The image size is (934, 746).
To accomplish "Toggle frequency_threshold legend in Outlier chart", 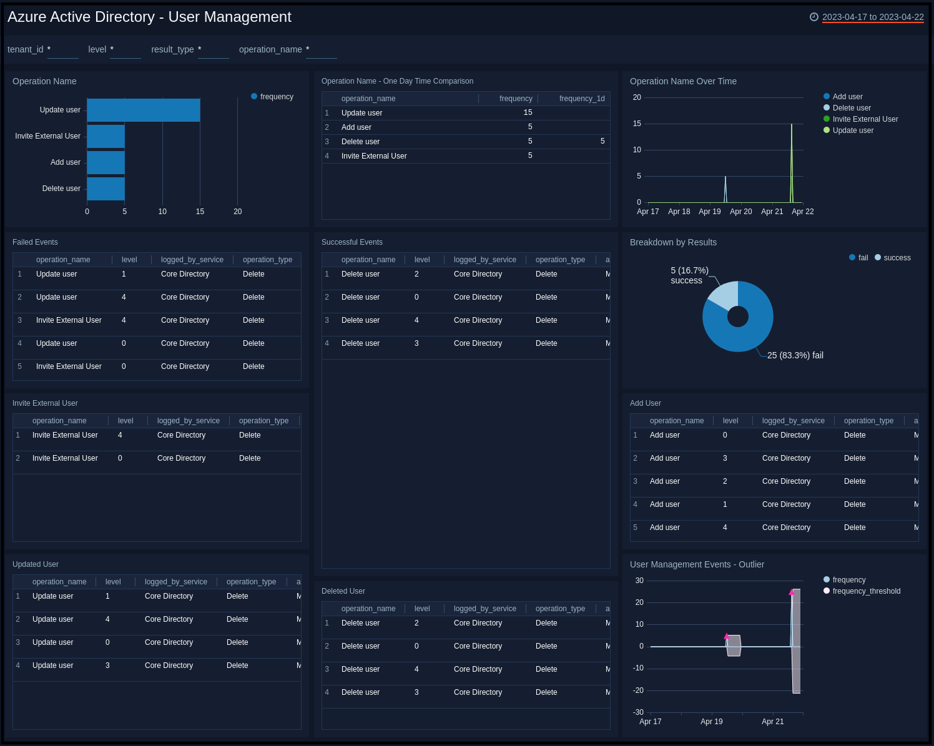I will point(862,591).
